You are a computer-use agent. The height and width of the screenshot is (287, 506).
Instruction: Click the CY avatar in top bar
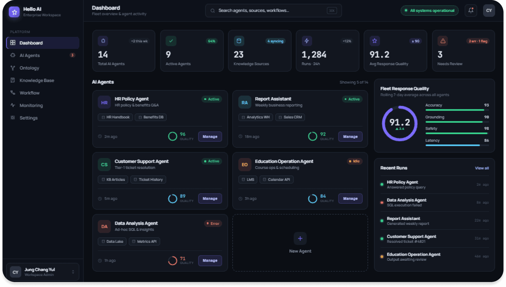[x=489, y=11]
